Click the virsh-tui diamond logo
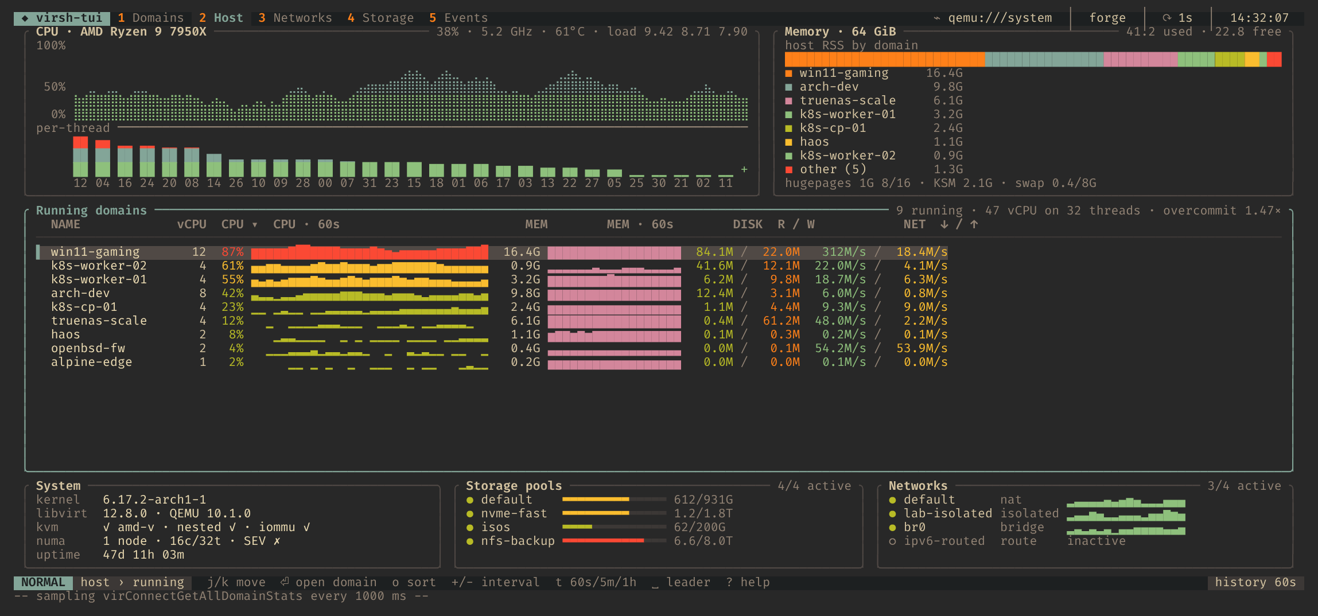 25,18
